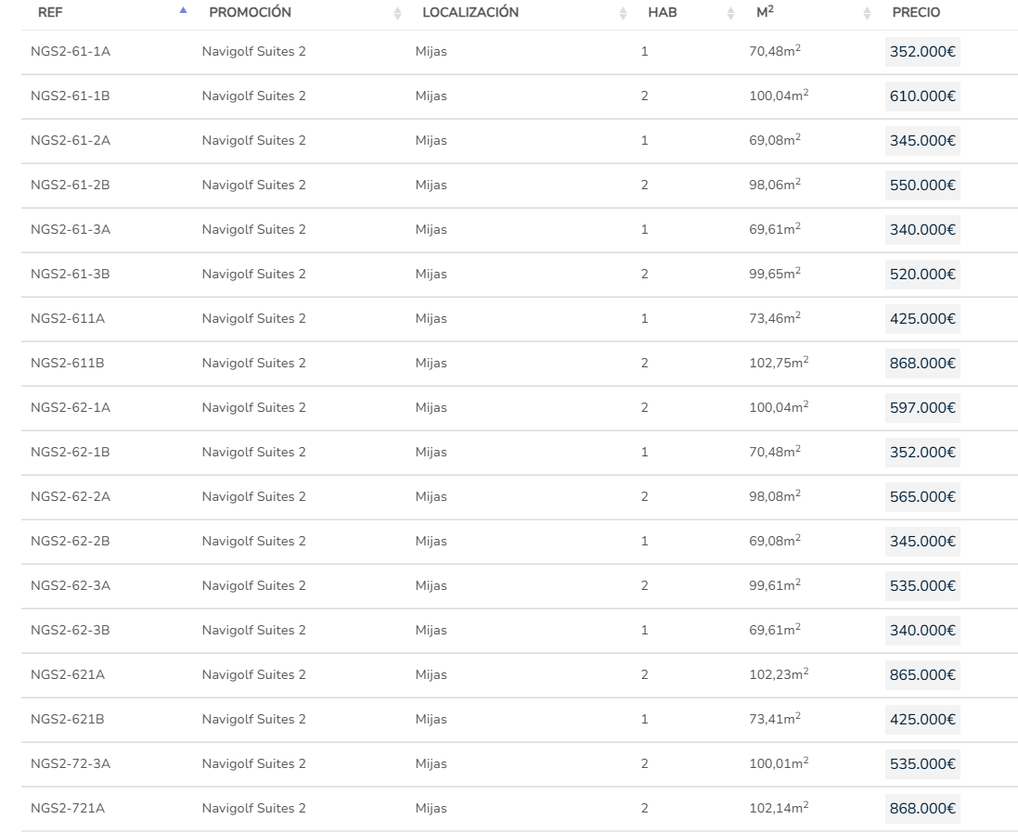Select the 865.000€ price badge
Viewport: 1018px width, 832px height.
click(921, 675)
